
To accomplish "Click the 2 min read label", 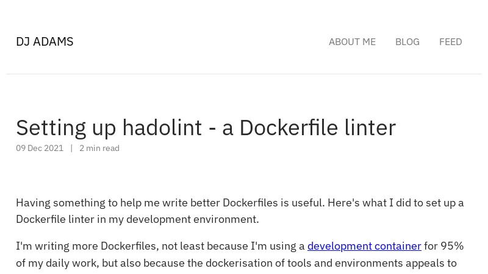I will coord(99,148).
